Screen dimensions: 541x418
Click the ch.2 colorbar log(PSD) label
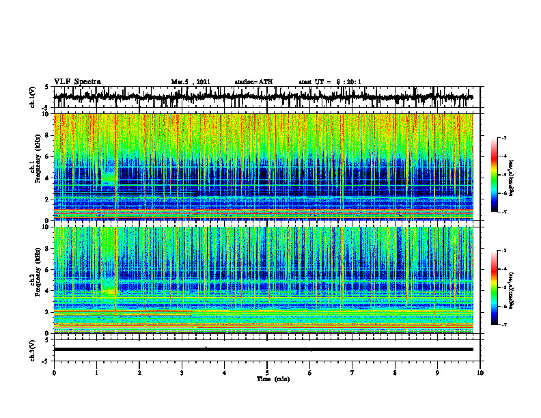(x=512, y=290)
